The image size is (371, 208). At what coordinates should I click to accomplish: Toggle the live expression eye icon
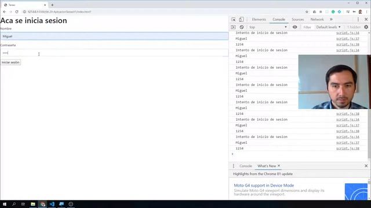point(295,27)
